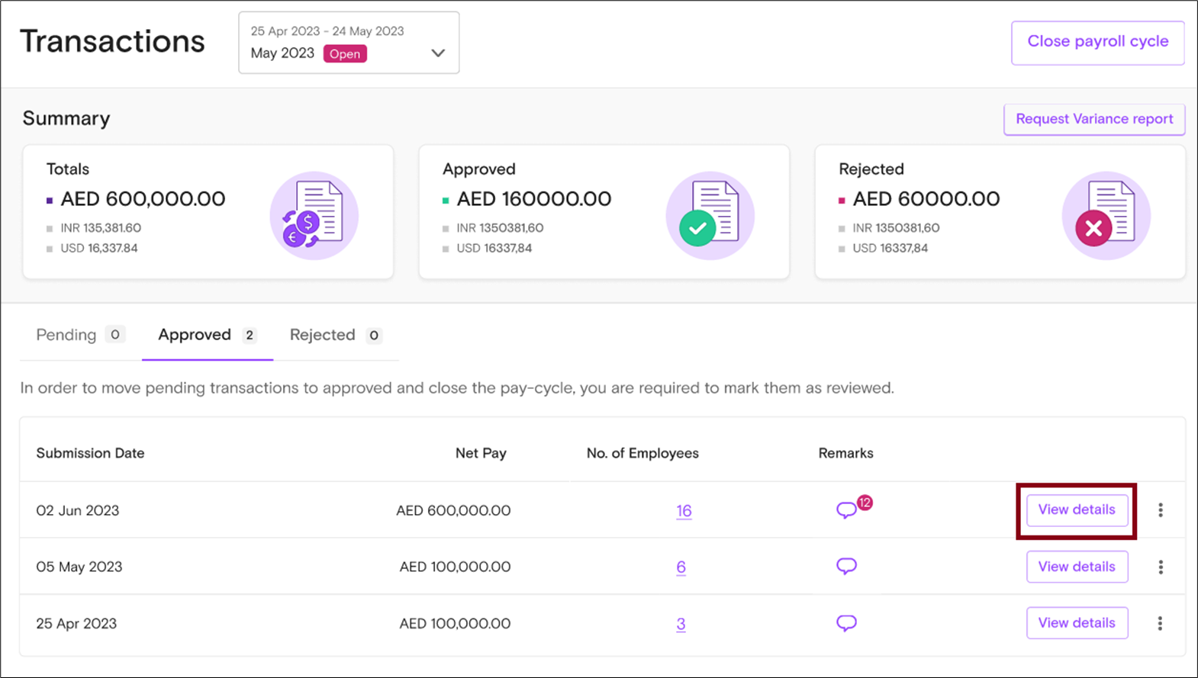Click the Summary section heading
The width and height of the screenshot is (1198, 678).
point(66,118)
